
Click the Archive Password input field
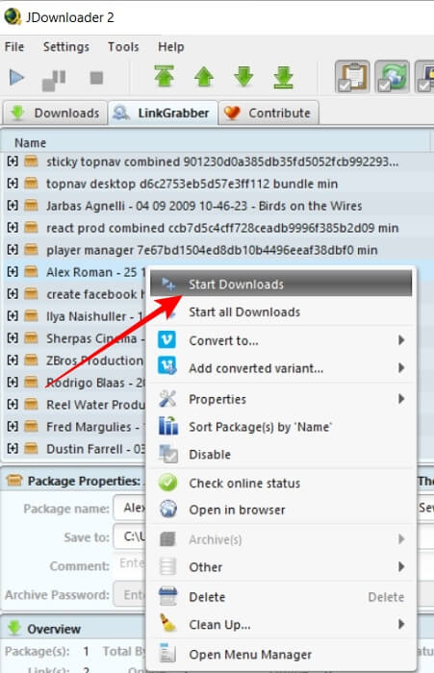pyautogui.click(x=130, y=594)
